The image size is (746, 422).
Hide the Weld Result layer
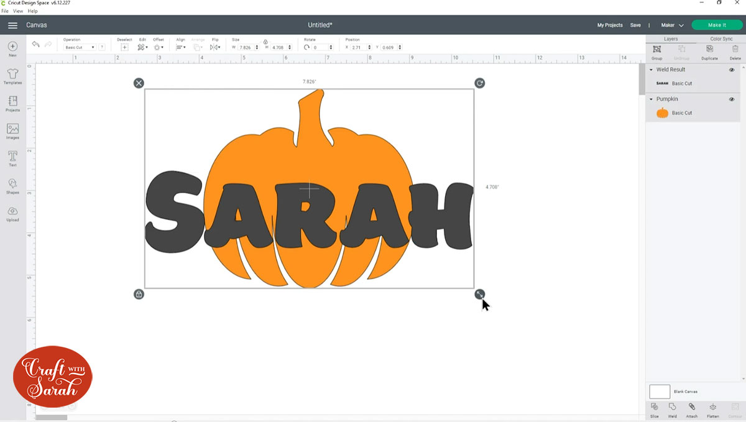(x=732, y=70)
